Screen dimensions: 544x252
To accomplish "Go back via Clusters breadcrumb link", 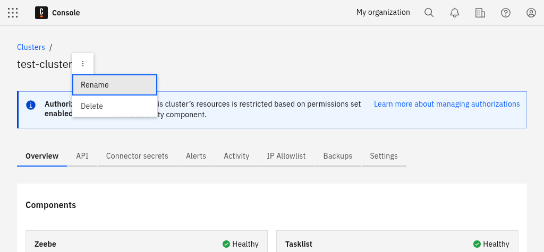I will point(31,47).
